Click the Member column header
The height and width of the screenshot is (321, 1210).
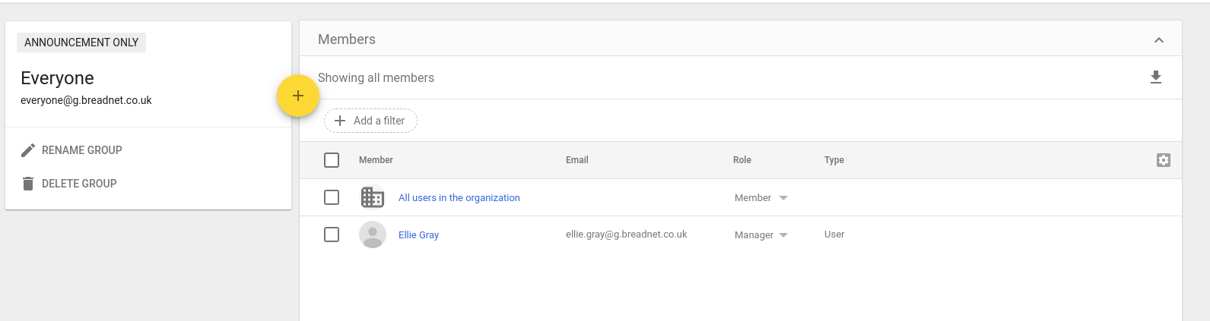pyautogui.click(x=376, y=160)
